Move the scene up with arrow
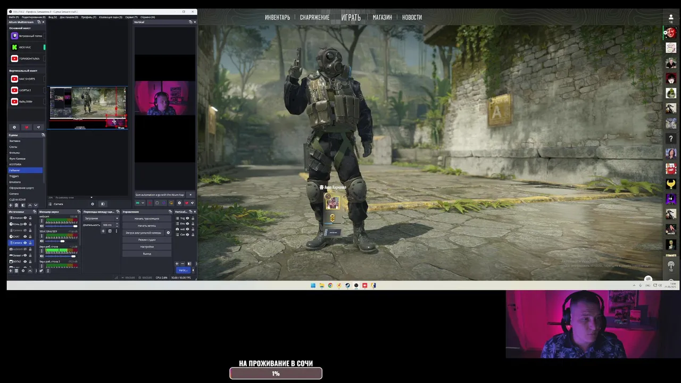 (30, 205)
